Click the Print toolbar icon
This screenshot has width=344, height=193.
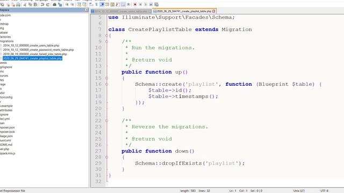tap(18, 4)
